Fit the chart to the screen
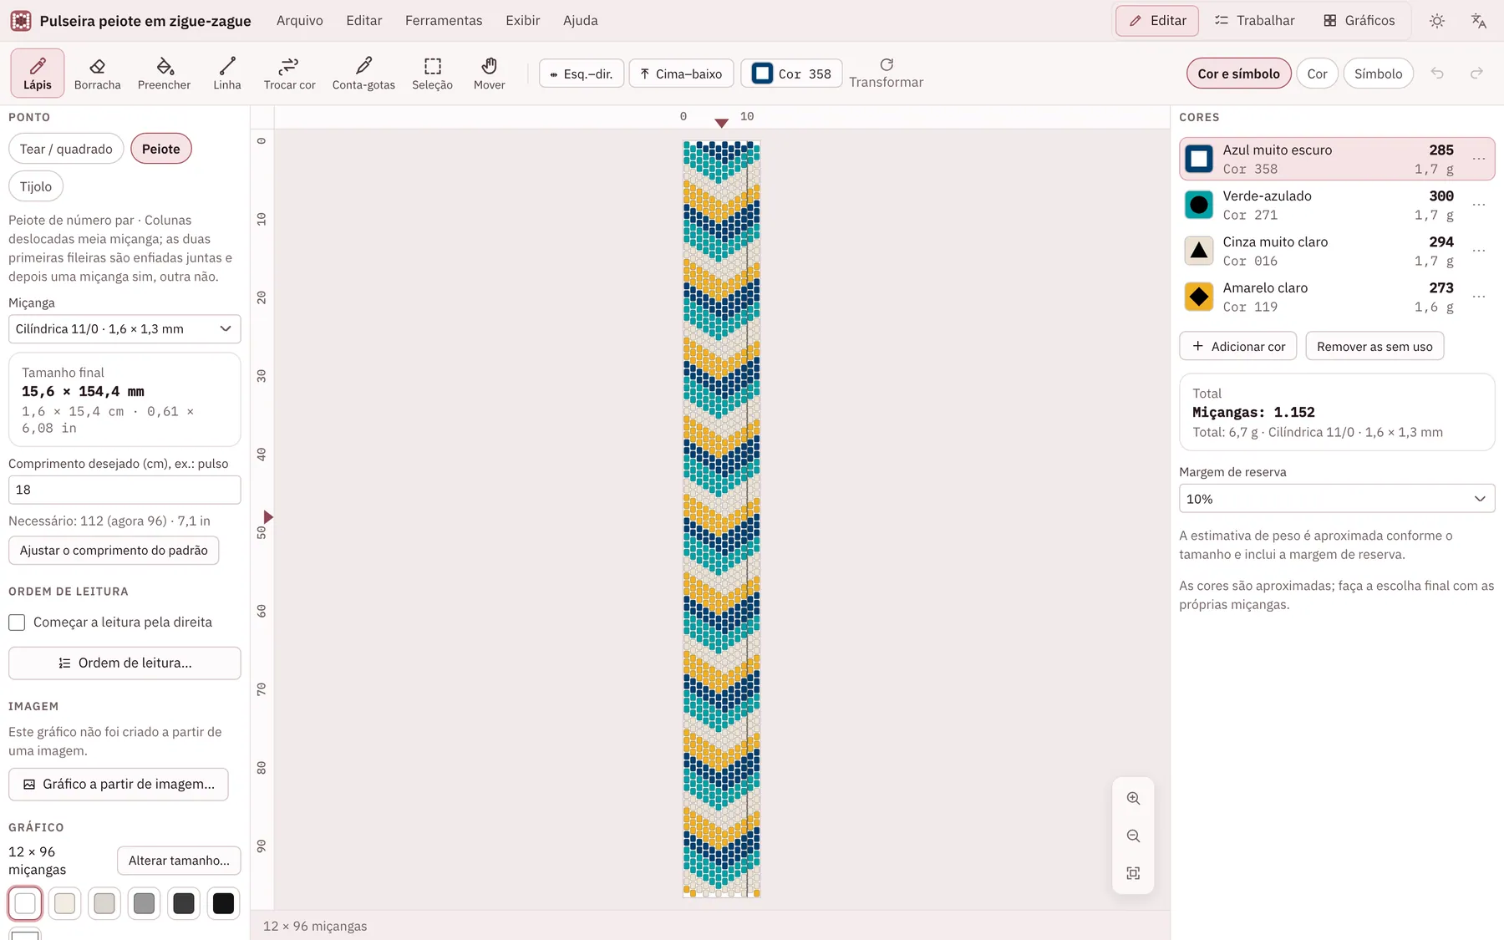 [x=1133, y=873]
